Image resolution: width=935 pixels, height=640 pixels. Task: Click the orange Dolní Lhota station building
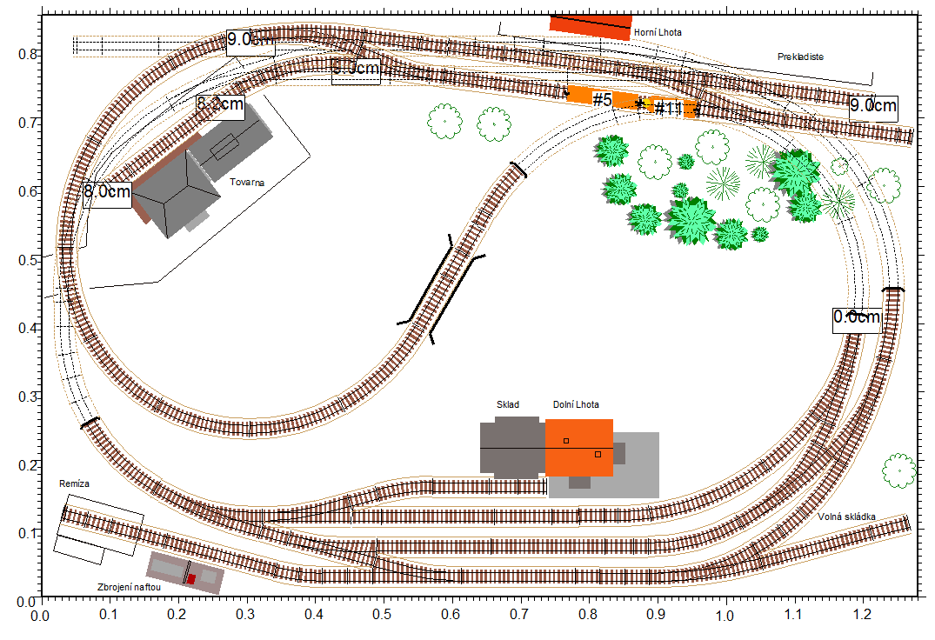coord(578,447)
